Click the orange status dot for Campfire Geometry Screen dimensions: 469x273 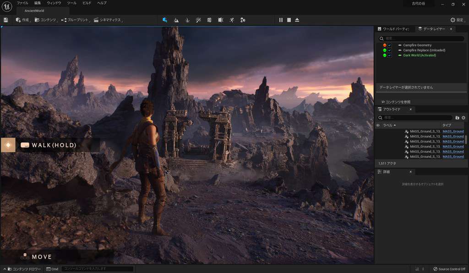[x=385, y=45]
